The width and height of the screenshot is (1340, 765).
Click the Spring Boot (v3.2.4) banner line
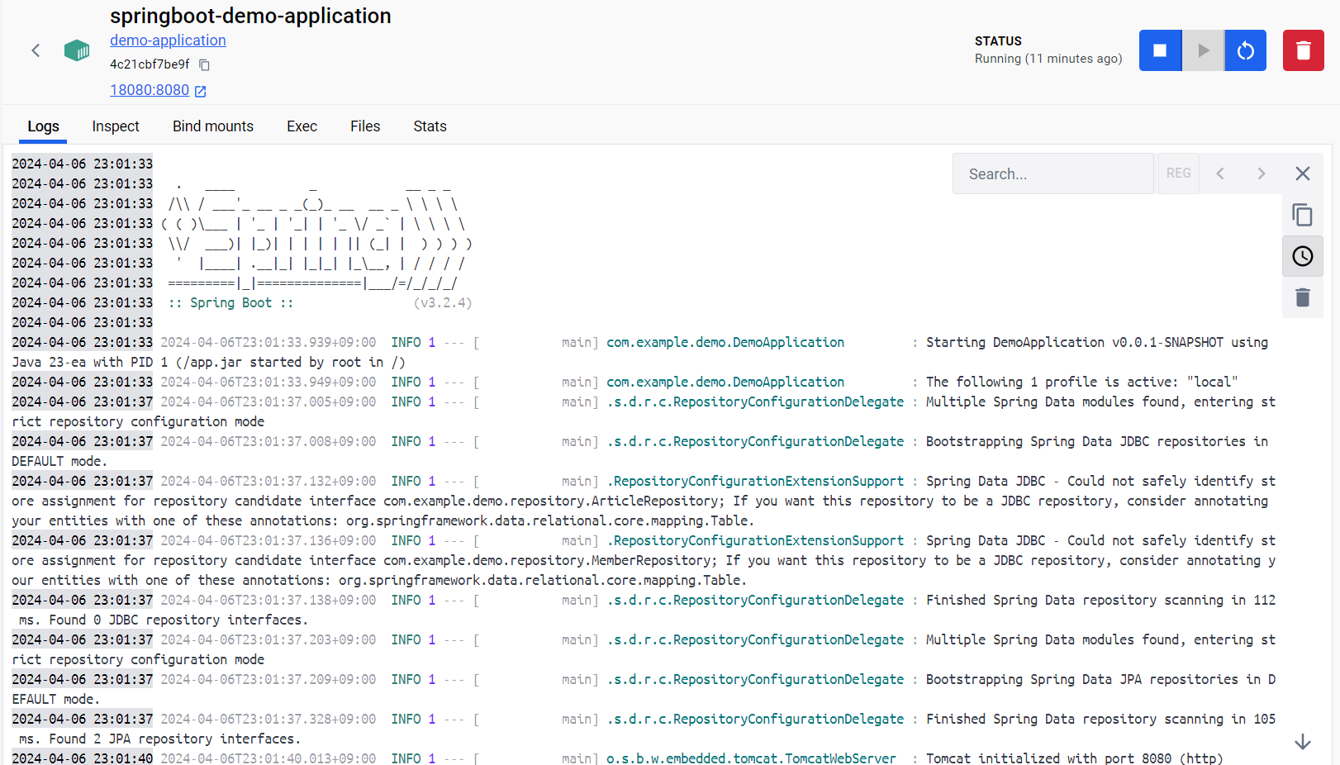pos(321,303)
